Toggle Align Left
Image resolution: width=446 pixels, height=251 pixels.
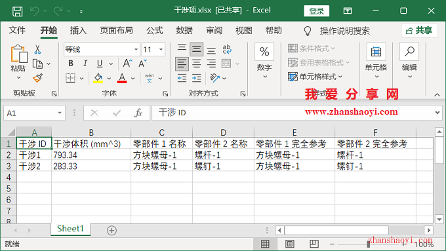(x=182, y=64)
